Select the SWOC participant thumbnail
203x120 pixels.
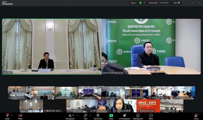pyautogui.click(x=66, y=93)
